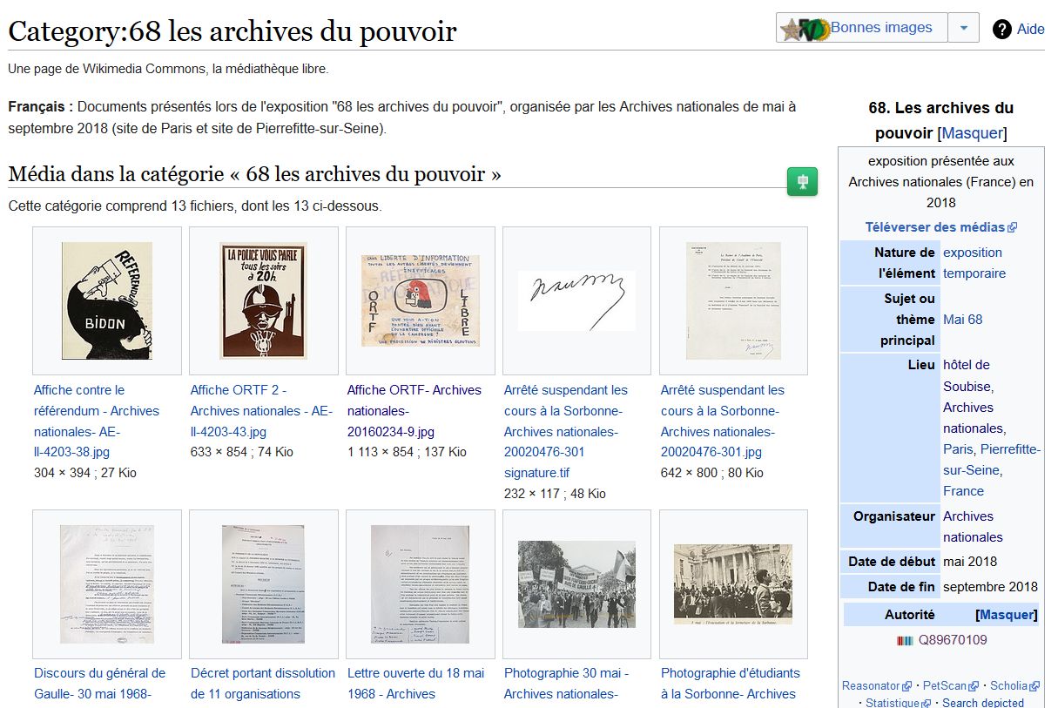Open Discours du général de Gaulle link
Viewport: 1058px width, 708px height.
pyautogui.click(x=100, y=684)
